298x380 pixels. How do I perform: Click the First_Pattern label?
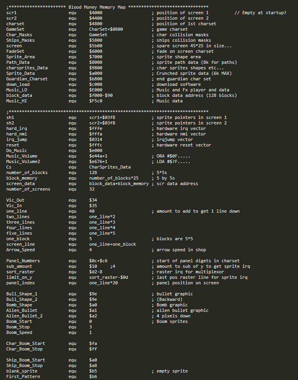[23, 376]
